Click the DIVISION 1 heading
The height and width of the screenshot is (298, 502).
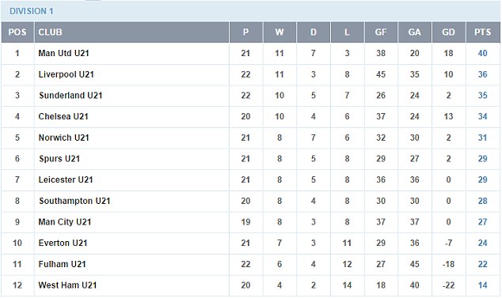(32, 11)
